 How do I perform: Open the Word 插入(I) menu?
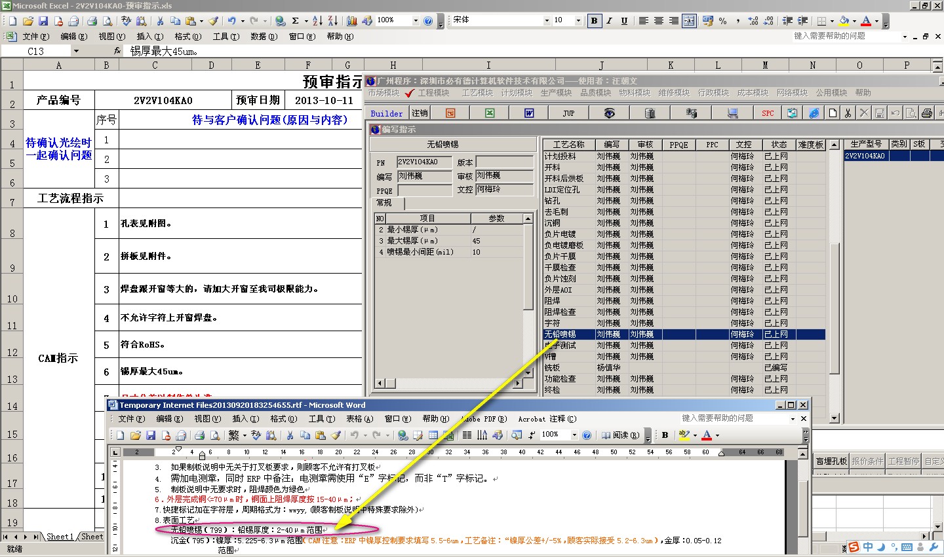(x=245, y=419)
